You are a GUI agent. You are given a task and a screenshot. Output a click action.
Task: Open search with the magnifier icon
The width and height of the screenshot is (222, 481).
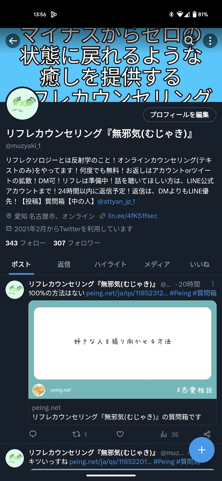tap(189, 41)
